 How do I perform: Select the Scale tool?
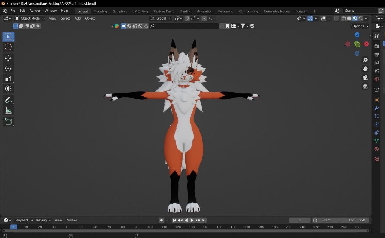click(x=8, y=79)
